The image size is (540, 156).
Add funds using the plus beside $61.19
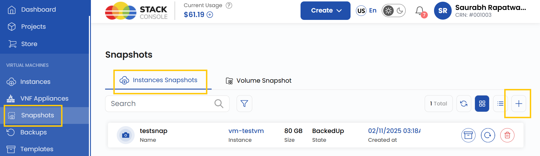(x=210, y=15)
